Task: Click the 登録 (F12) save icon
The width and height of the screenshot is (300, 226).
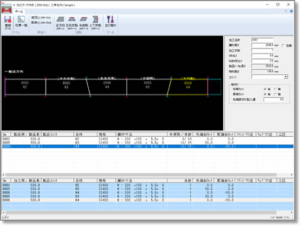Action: click(x=8, y=23)
